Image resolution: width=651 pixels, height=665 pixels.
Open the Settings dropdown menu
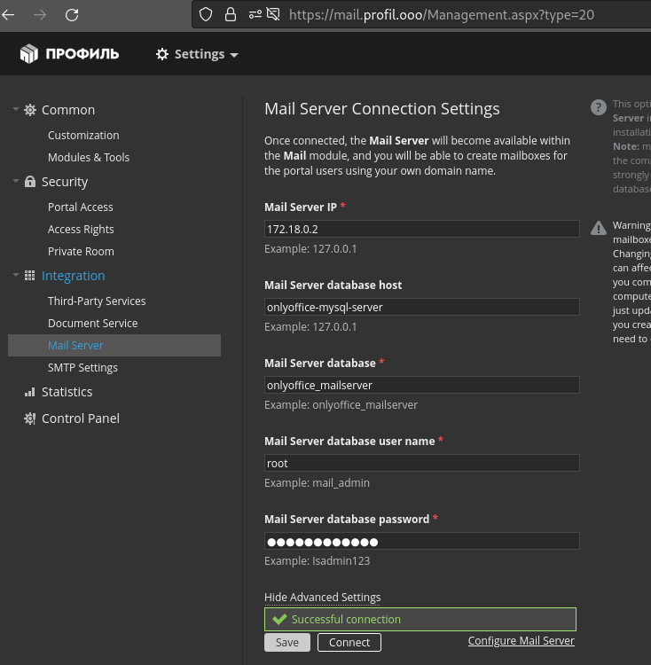click(x=197, y=54)
